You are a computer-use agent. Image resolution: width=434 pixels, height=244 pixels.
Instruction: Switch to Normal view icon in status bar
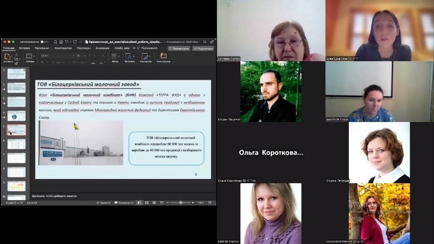pos(139,203)
